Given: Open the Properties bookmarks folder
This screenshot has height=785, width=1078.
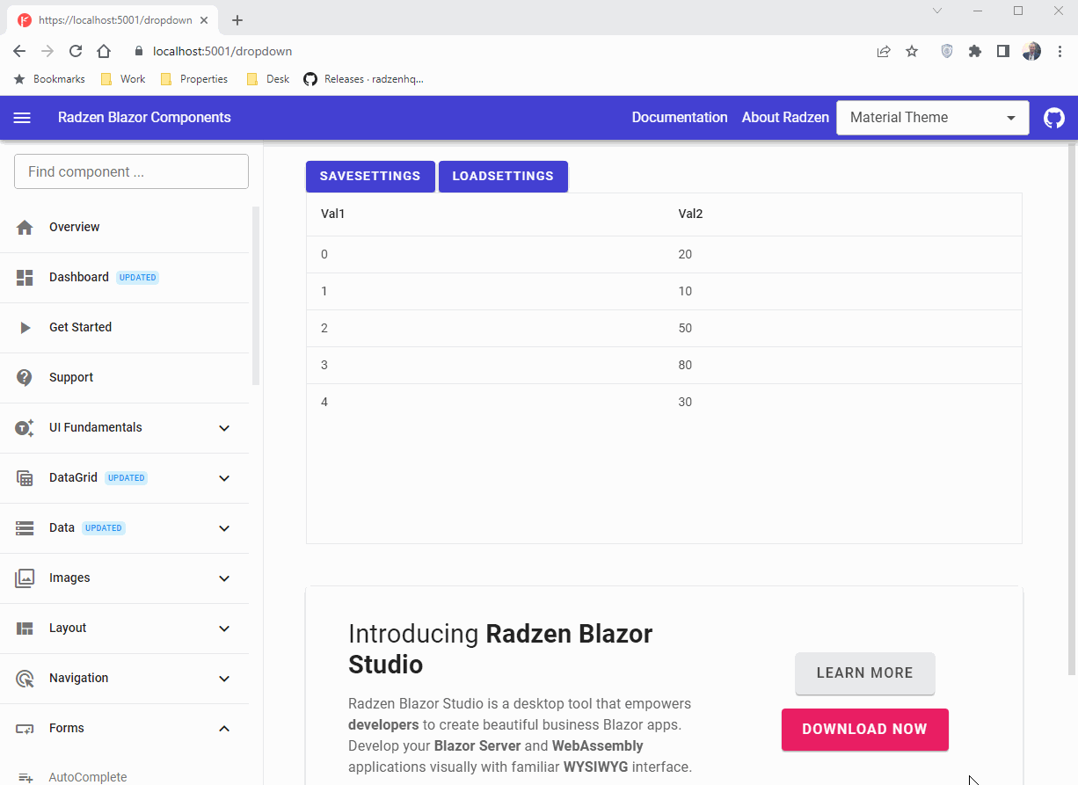Looking at the screenshot, I should coord(194,79).
